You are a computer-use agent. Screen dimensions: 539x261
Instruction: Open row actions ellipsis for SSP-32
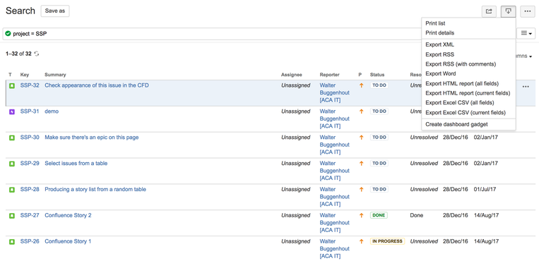coord(526,87)
